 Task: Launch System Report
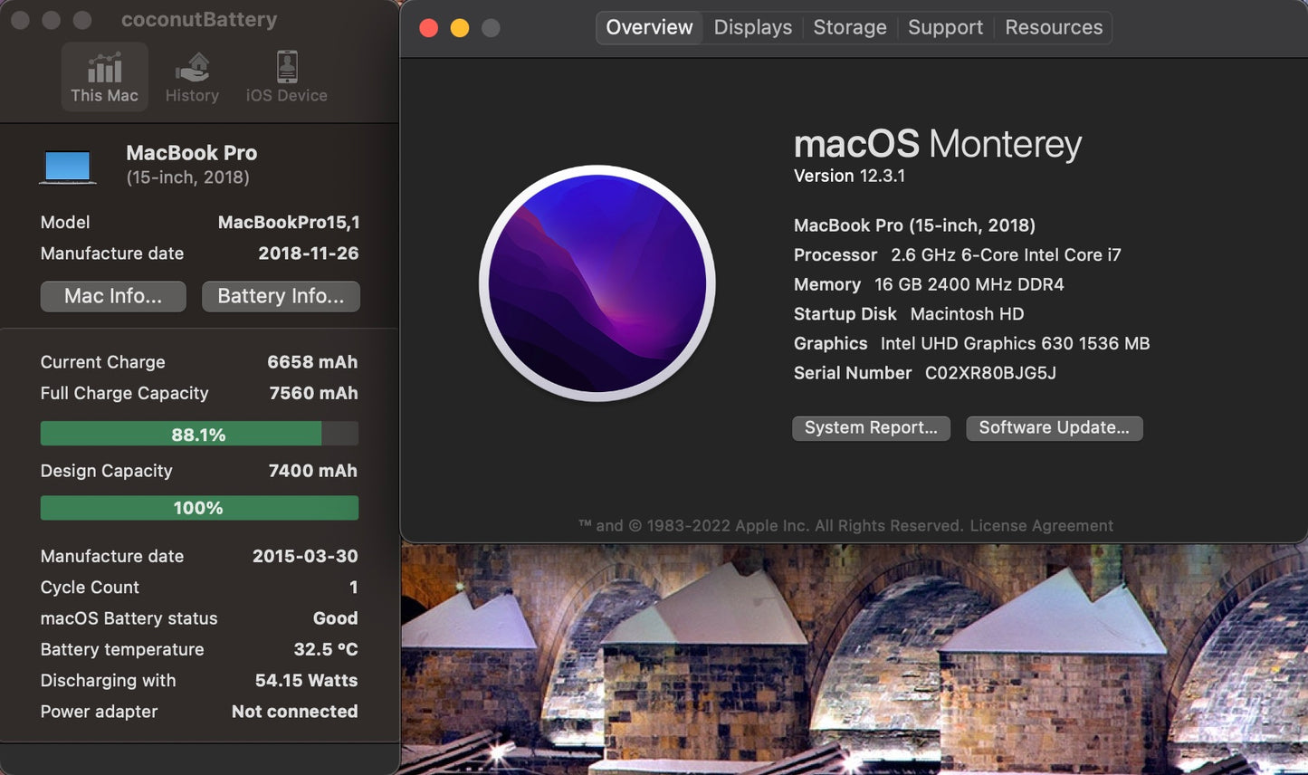point(870,427)
